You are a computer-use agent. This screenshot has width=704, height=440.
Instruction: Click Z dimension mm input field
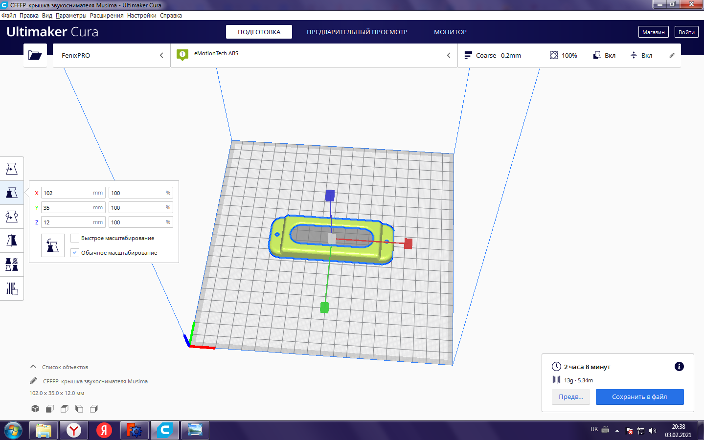pyautogui.click(x=73, y=222)
